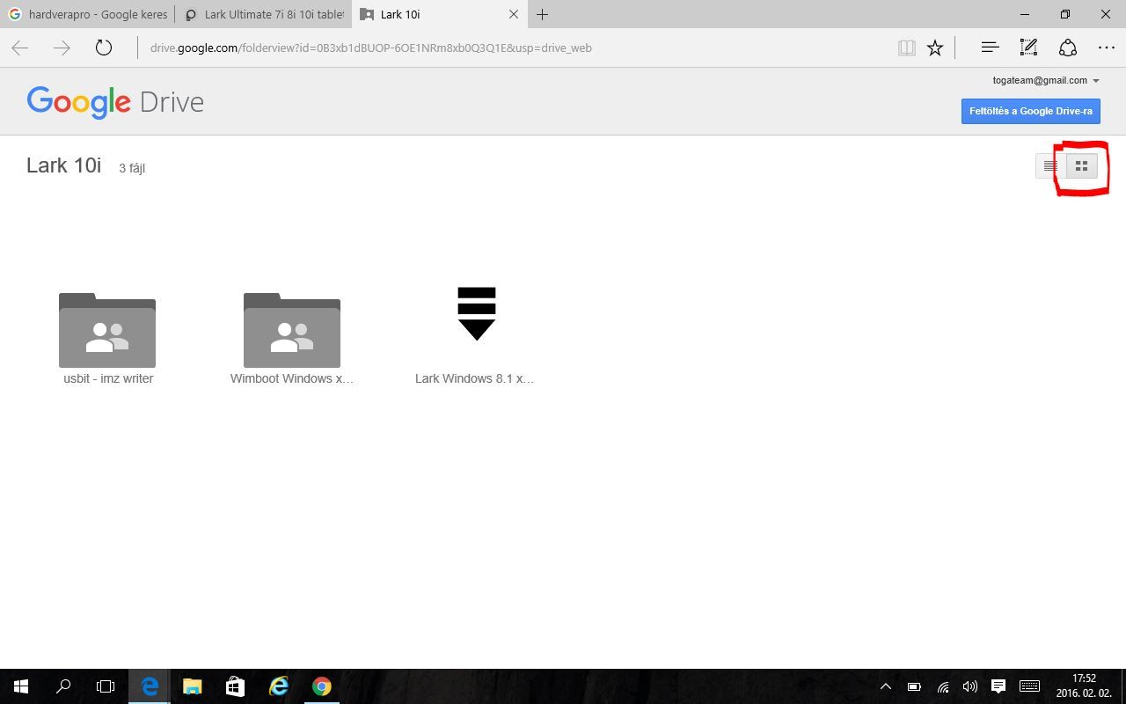Click the Edge taskbar icon
This screenshot has height=704, width=1126.
tap(150, 686)
